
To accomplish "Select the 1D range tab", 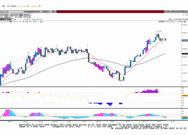I will 1,22.
